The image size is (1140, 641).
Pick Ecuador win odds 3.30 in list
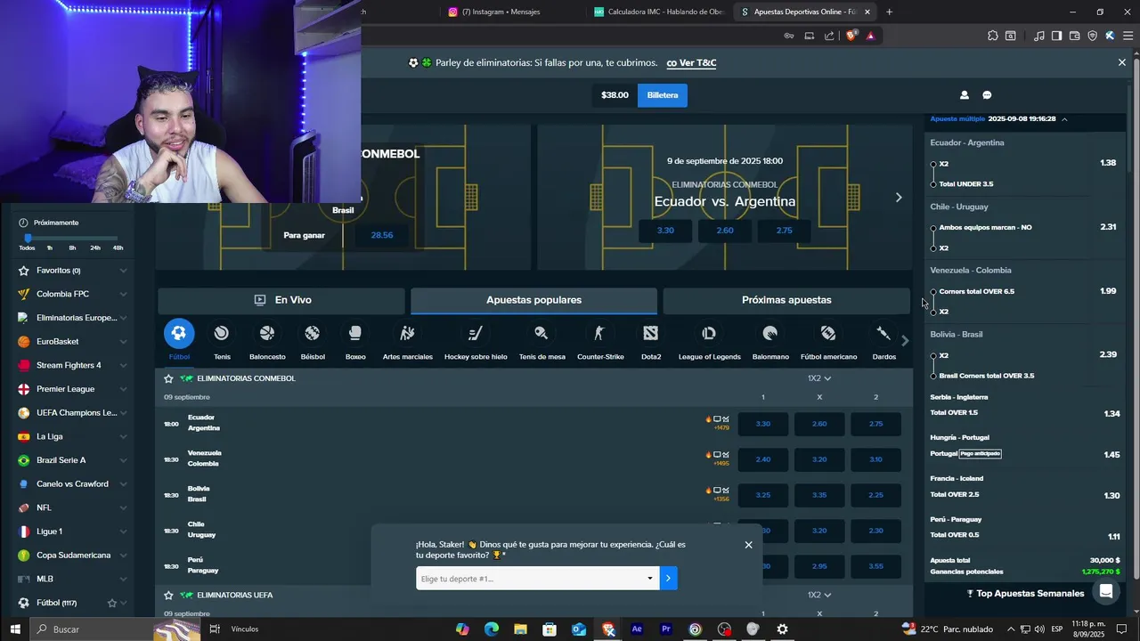point(763,424)
